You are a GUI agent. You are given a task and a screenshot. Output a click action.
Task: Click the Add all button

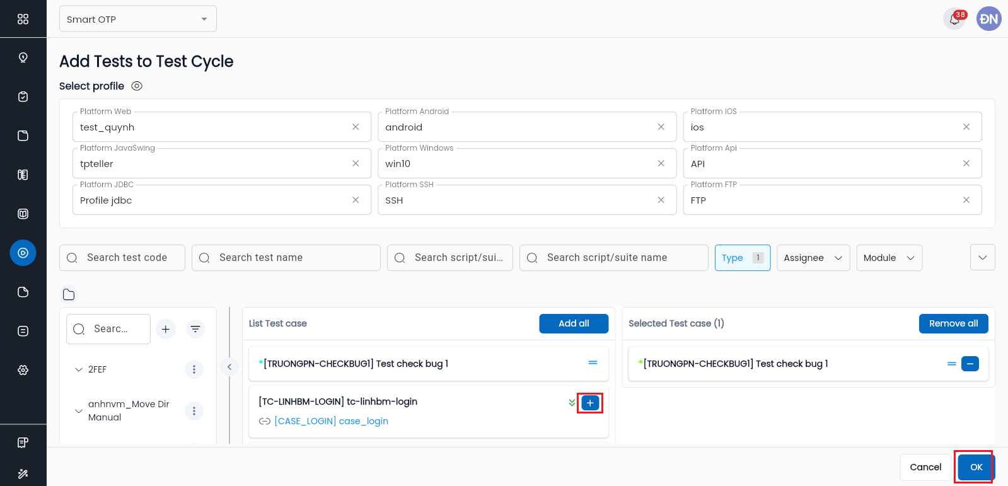pos(574,323)
